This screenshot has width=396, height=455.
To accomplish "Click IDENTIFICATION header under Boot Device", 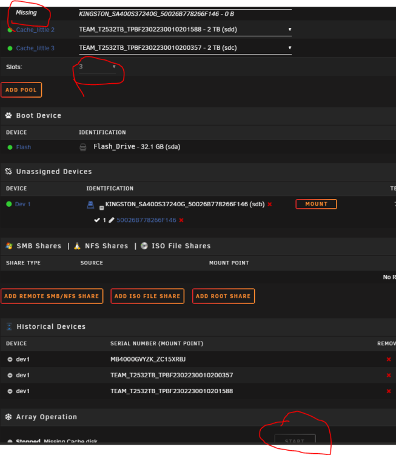I will coord(102,133).
